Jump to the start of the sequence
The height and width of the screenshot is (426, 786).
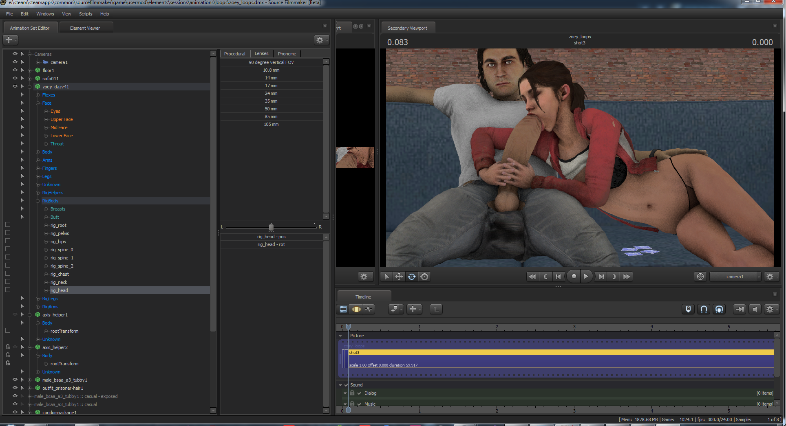tap(532, 277)
